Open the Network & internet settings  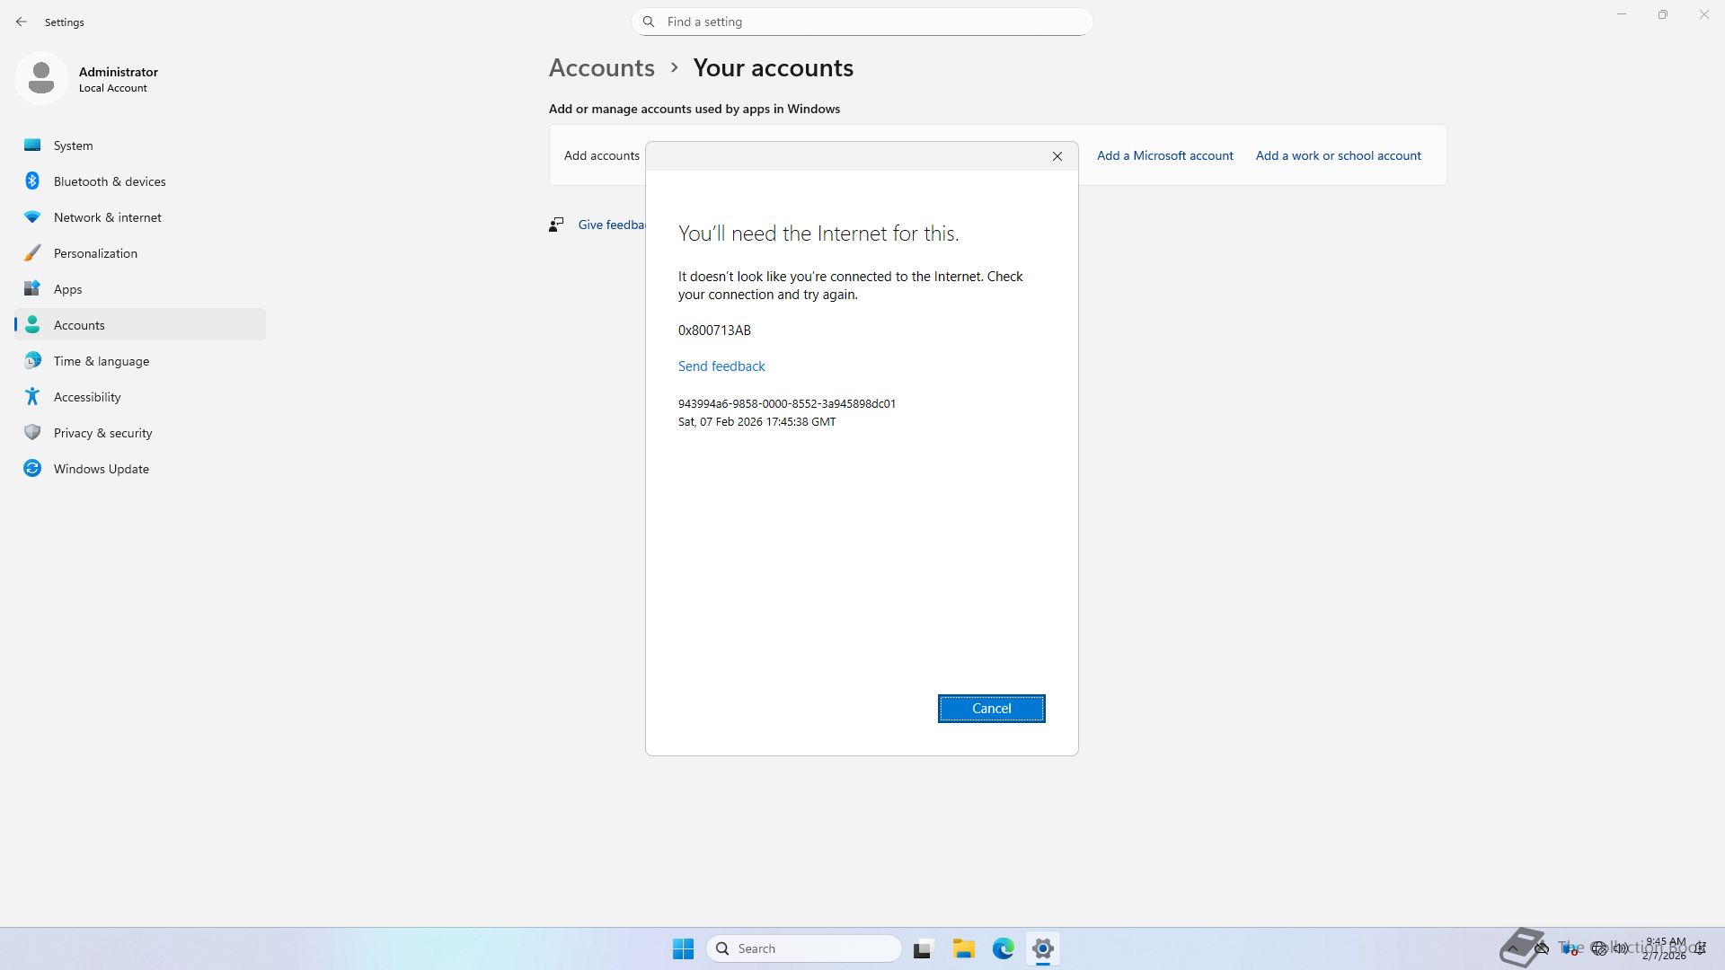point(107,217)
